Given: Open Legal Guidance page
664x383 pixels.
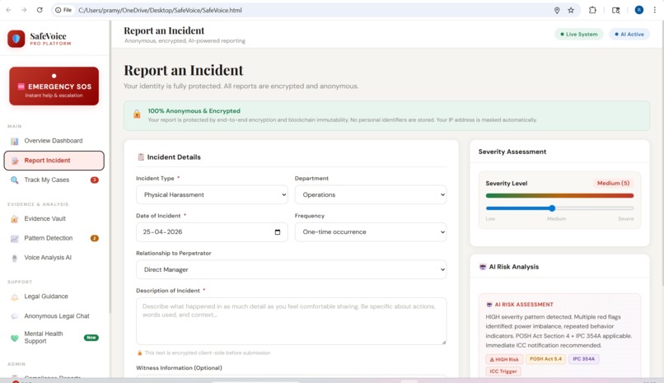Looking at the screenshot, I should [54, 297].
